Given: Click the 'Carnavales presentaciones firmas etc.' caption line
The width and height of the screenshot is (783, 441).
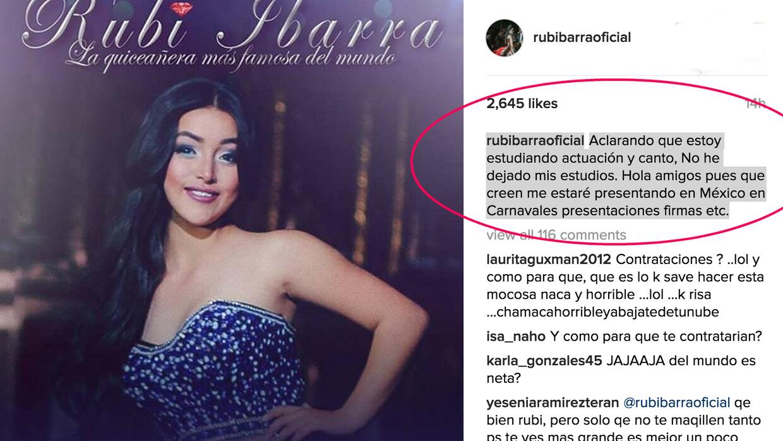Looking at the screenshot, I should [x=607, y=211].
